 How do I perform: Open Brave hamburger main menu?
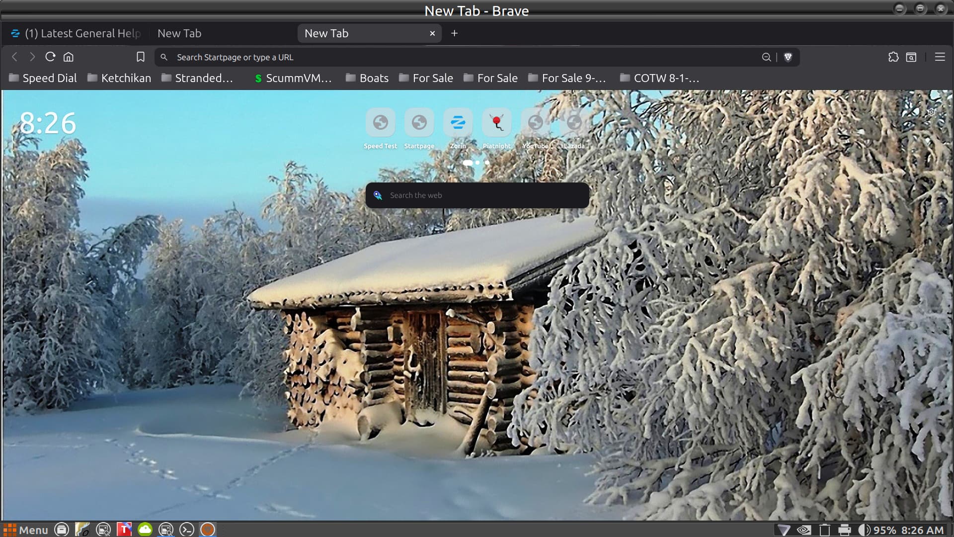click(x=940, y=57)
